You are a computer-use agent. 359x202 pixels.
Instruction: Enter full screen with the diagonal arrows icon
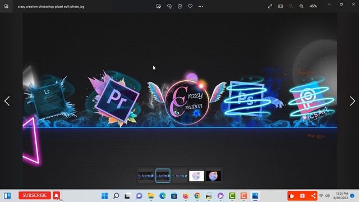270,6
